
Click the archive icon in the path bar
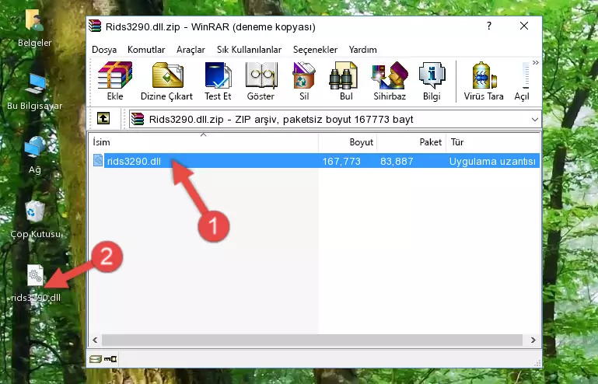[138, 120]
